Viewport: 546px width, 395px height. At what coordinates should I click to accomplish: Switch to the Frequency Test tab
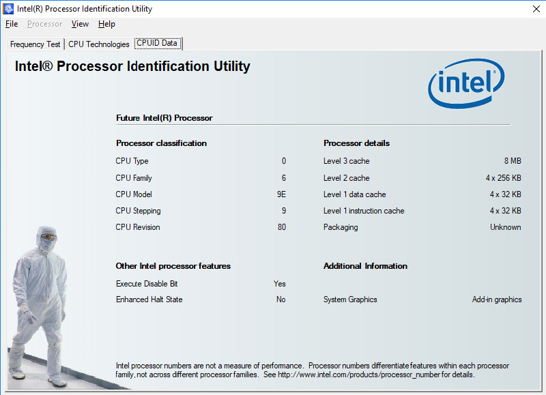(35, 44)
